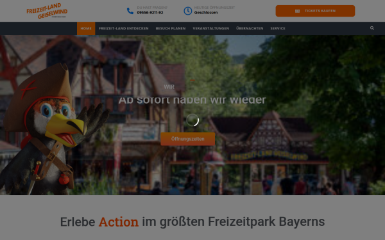Open search with the magnifier icon

point(372,28)
